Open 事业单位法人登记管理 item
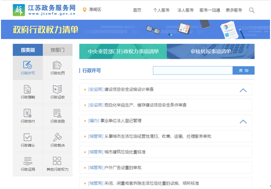This screenshot has width=271, height=189. pyautogui.click(x=121, y=121)
